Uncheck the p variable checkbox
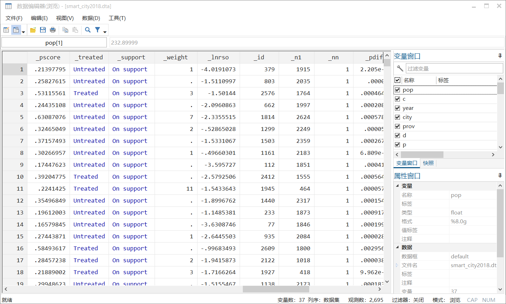Screen dimensions: 506x304 click(x=397, y=145)
